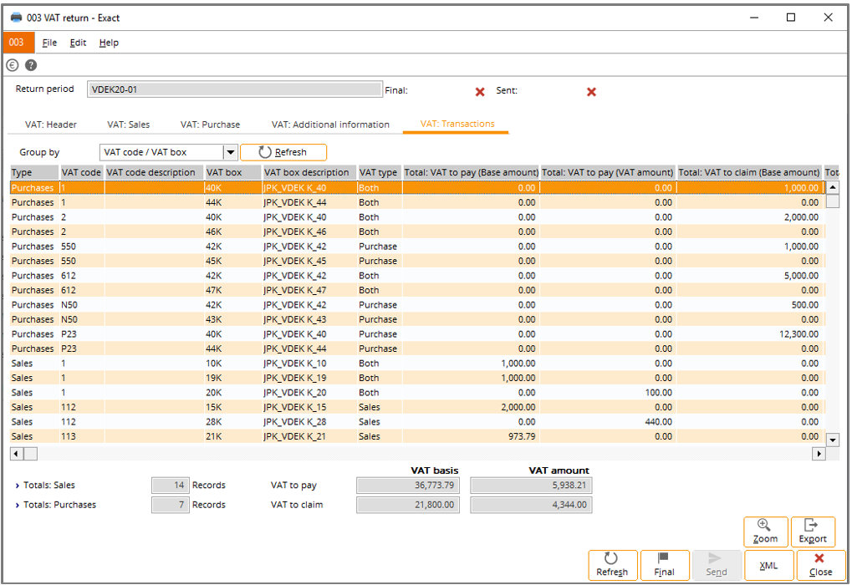The width and height of the screenshot is (852, 585).
Task: Switch to the VAT: Header tab
Action: (x=51, y=125)
